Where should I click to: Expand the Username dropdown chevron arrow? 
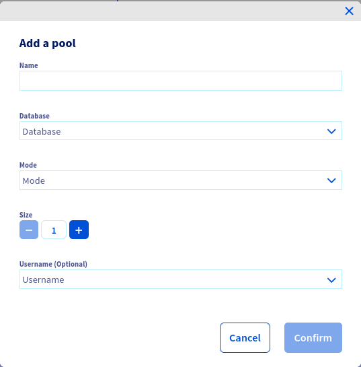[331, 280]
